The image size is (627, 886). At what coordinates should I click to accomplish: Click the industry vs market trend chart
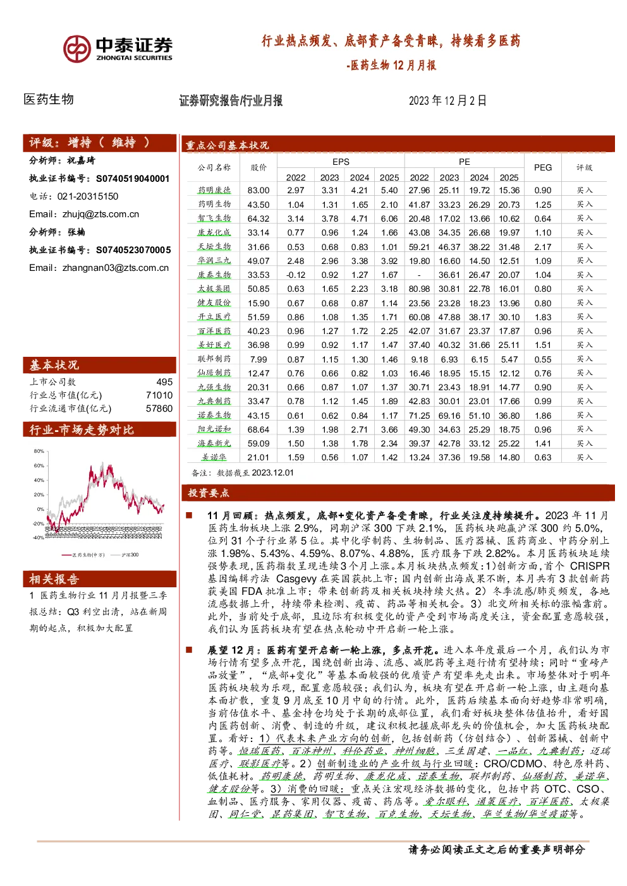[100, 502]
